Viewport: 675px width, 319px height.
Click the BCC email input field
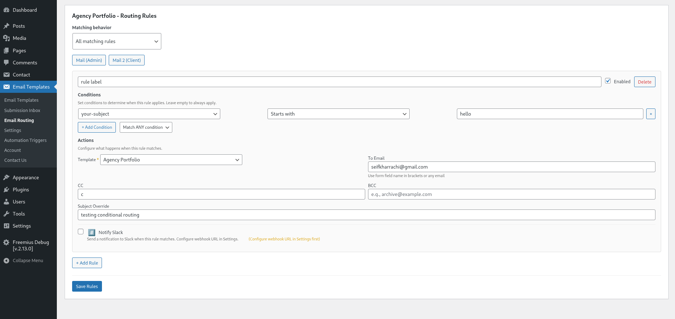point(511,194)
